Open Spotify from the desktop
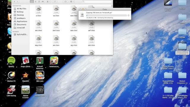The height and width of the screenshot is (107, 190). (x=11, y=61)
